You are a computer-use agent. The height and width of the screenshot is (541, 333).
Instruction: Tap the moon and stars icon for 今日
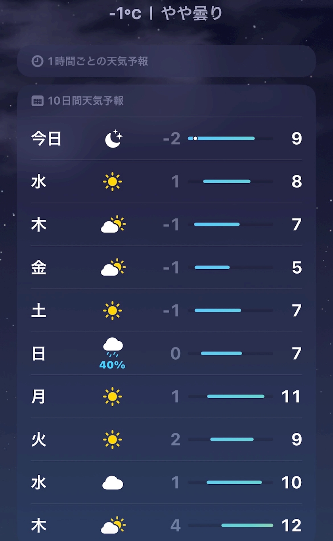[x=113, y=138]
